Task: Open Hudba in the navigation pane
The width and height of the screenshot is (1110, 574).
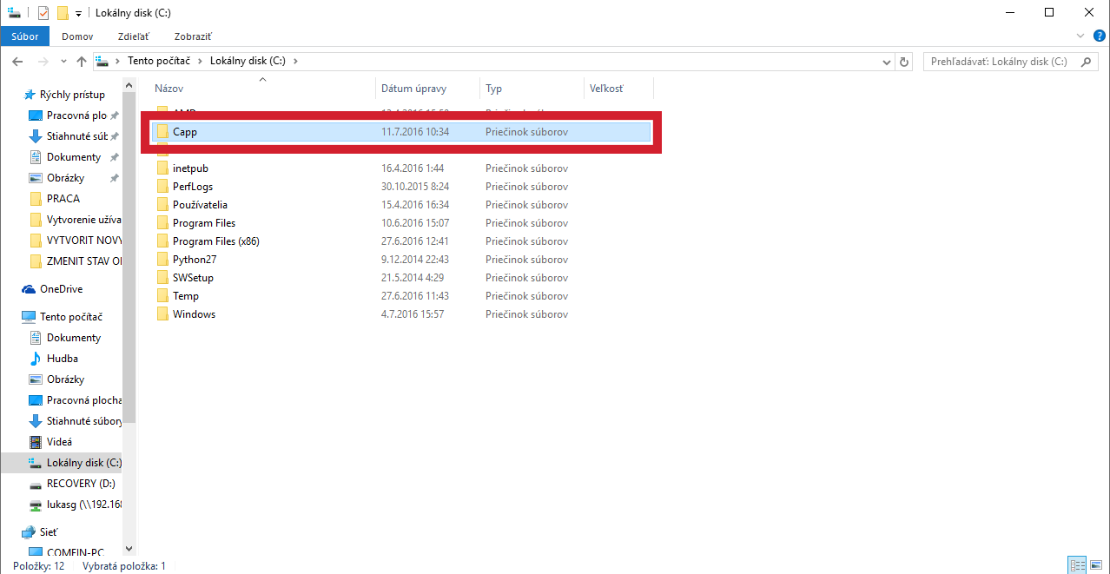Action: (x=62, y=359)
